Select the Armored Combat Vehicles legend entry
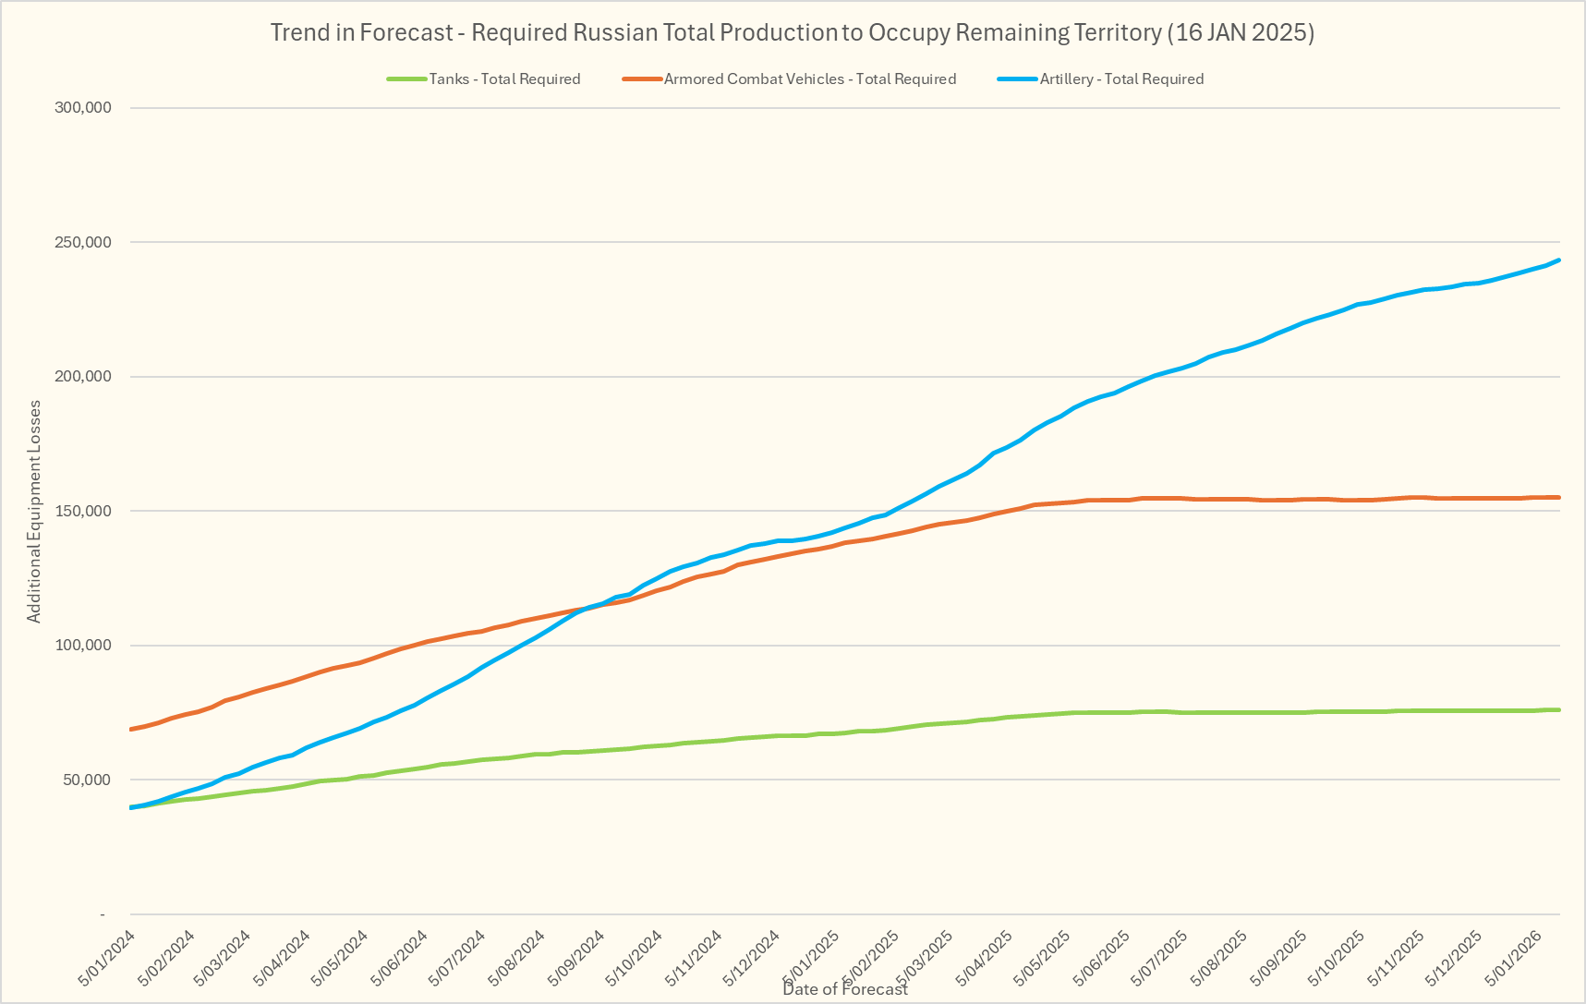Viewport: 1586px width, 1004px height. (x=809, y=79)
